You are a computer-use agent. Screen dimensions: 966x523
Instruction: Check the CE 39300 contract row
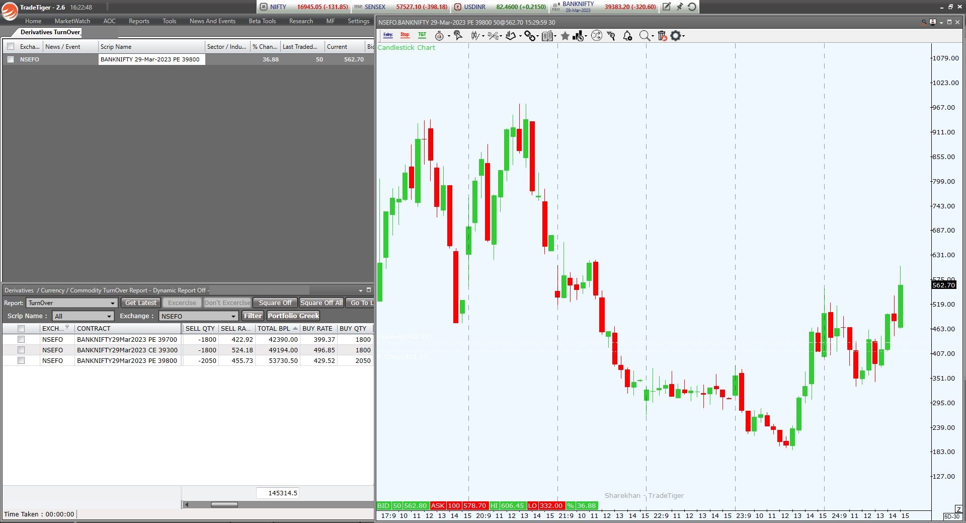click(x=21, y=350)
